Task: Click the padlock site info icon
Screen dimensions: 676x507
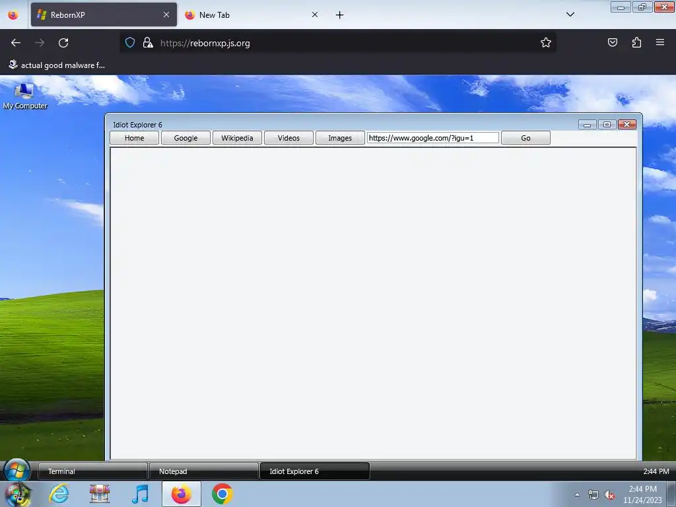Action: 148,42
